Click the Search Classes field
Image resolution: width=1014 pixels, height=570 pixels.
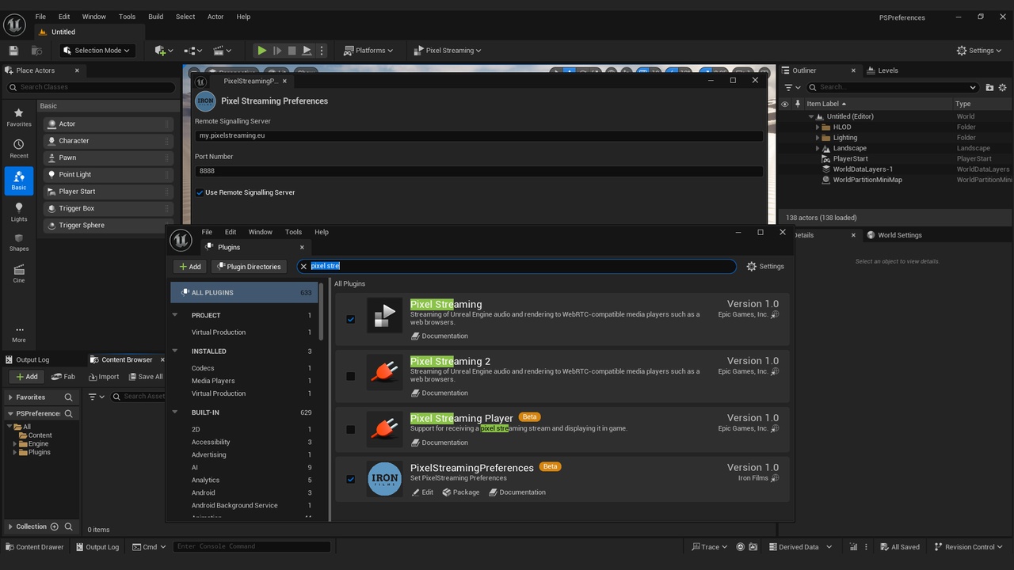(90, 87)
